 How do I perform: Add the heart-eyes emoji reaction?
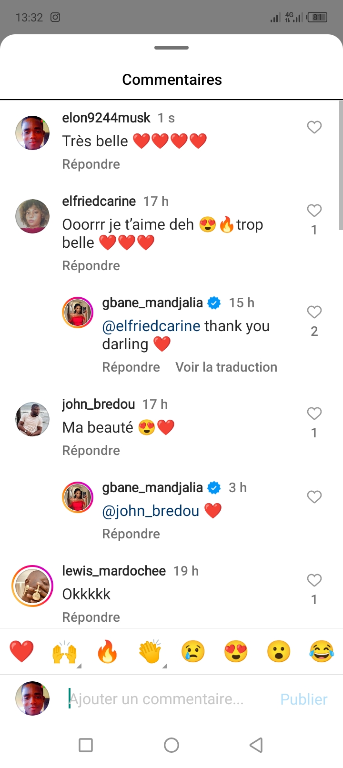[236, 651]
